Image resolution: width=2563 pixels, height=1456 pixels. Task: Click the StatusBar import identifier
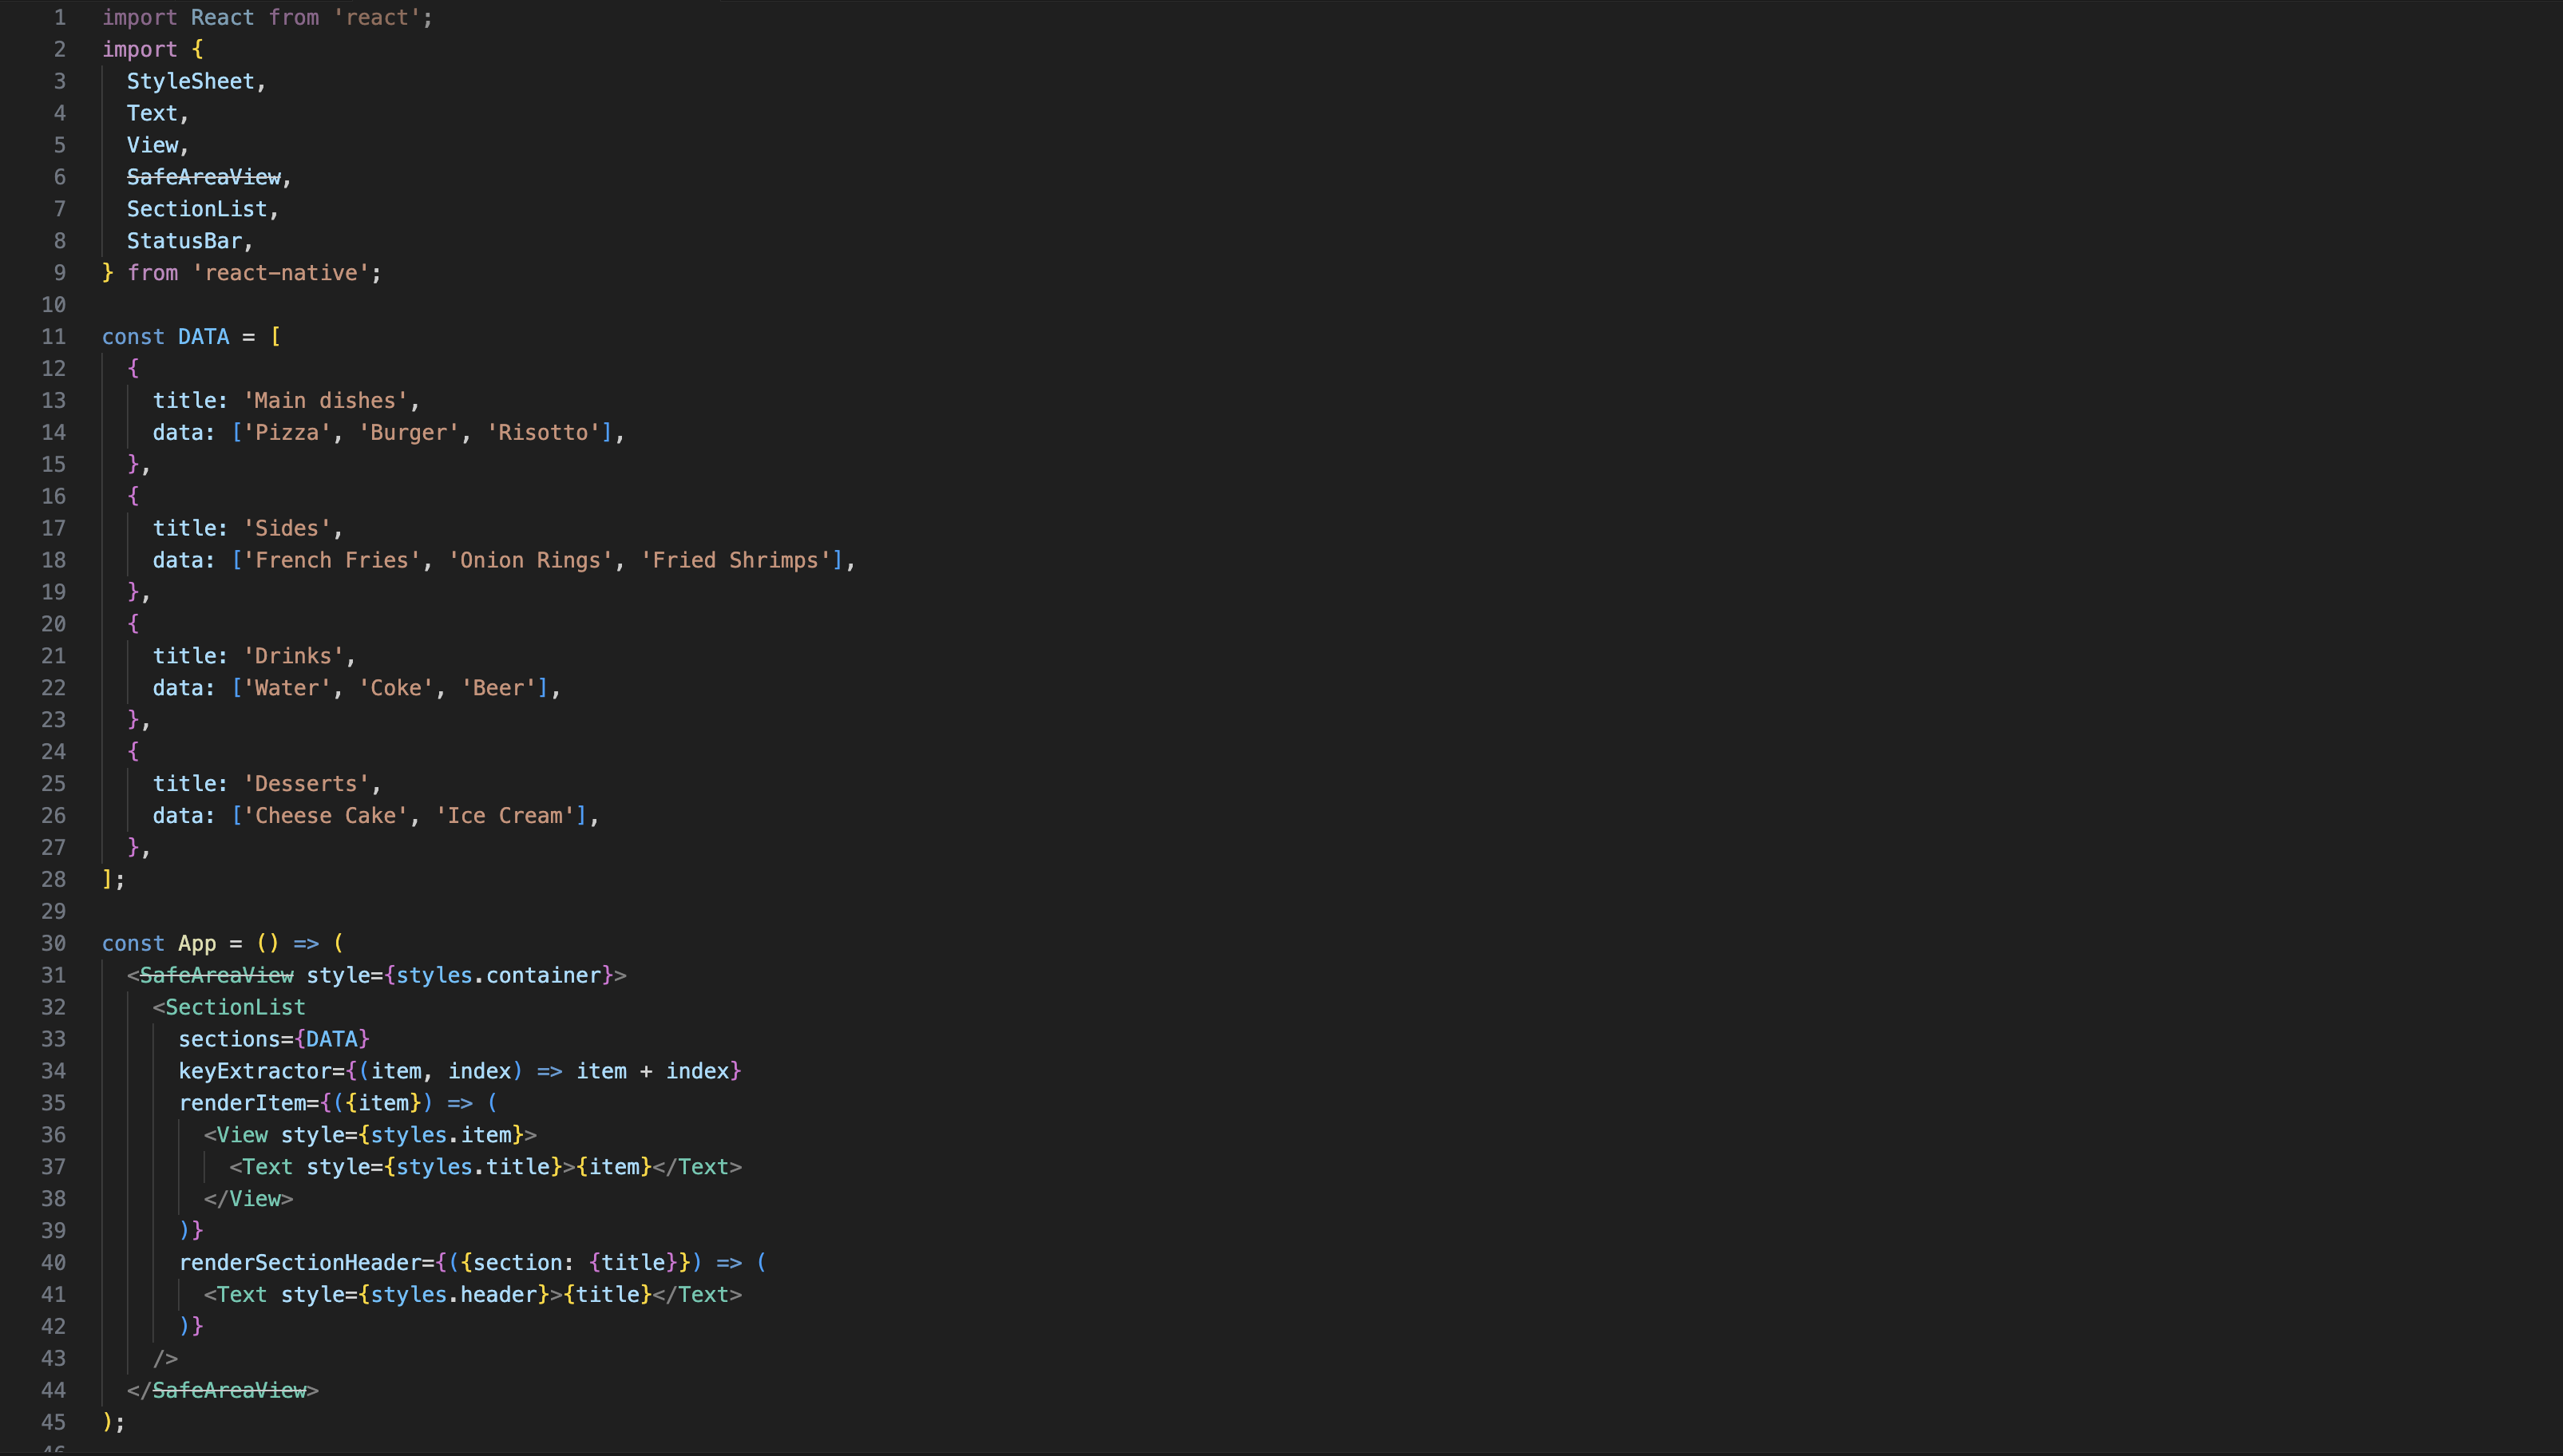click(x=184, y=241)
